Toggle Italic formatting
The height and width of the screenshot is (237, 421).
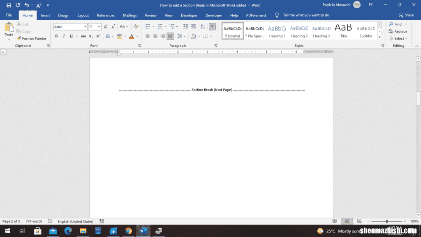64,36
